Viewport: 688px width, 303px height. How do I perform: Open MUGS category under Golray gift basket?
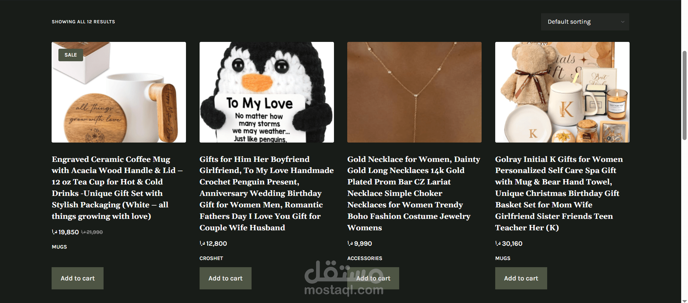[503, 258]
